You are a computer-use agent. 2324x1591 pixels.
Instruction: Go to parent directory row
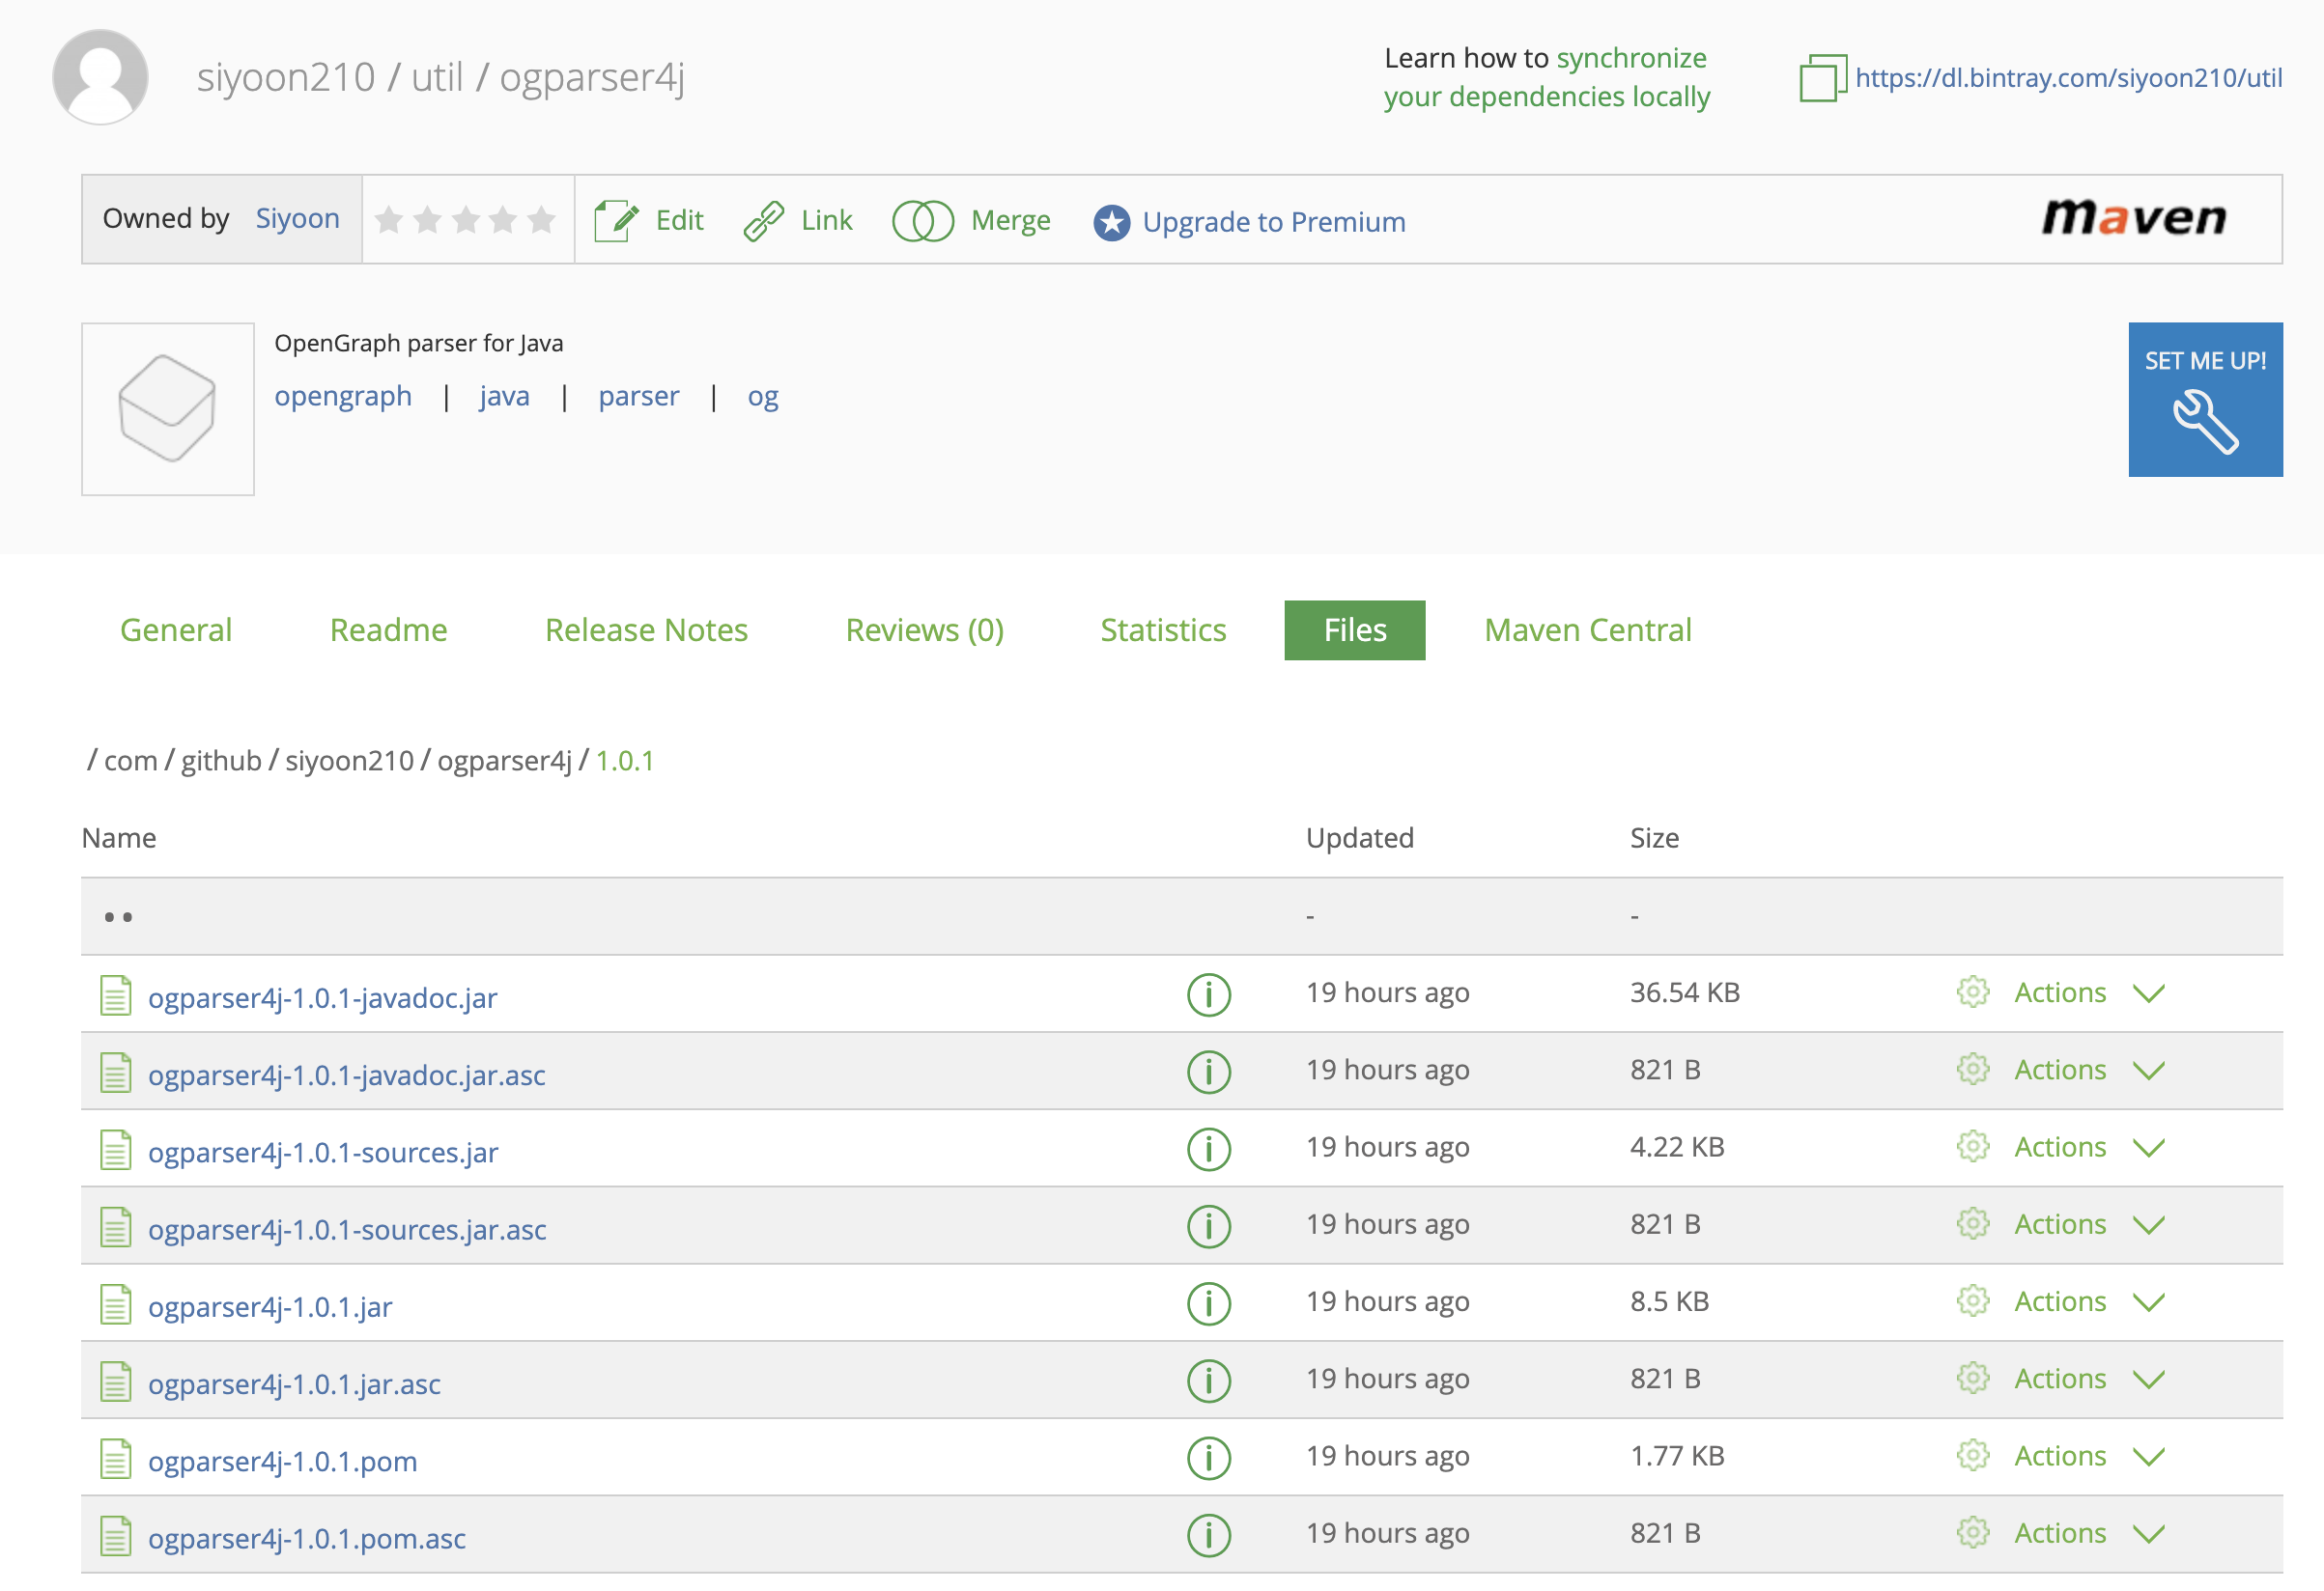pyautogui.click(x=118, y=916)
